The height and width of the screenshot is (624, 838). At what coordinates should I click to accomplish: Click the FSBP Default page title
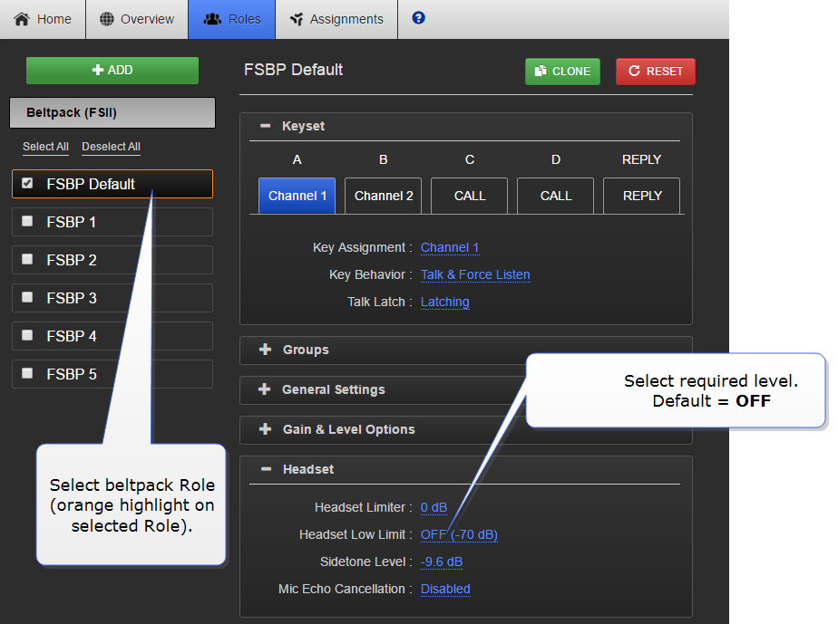294,70
